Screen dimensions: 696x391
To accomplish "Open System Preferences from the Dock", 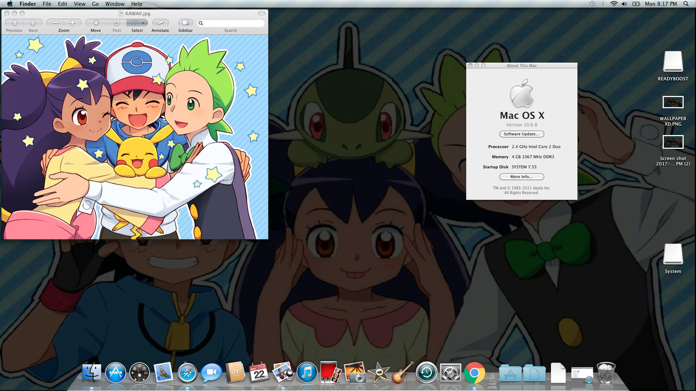I will (451, 372).
